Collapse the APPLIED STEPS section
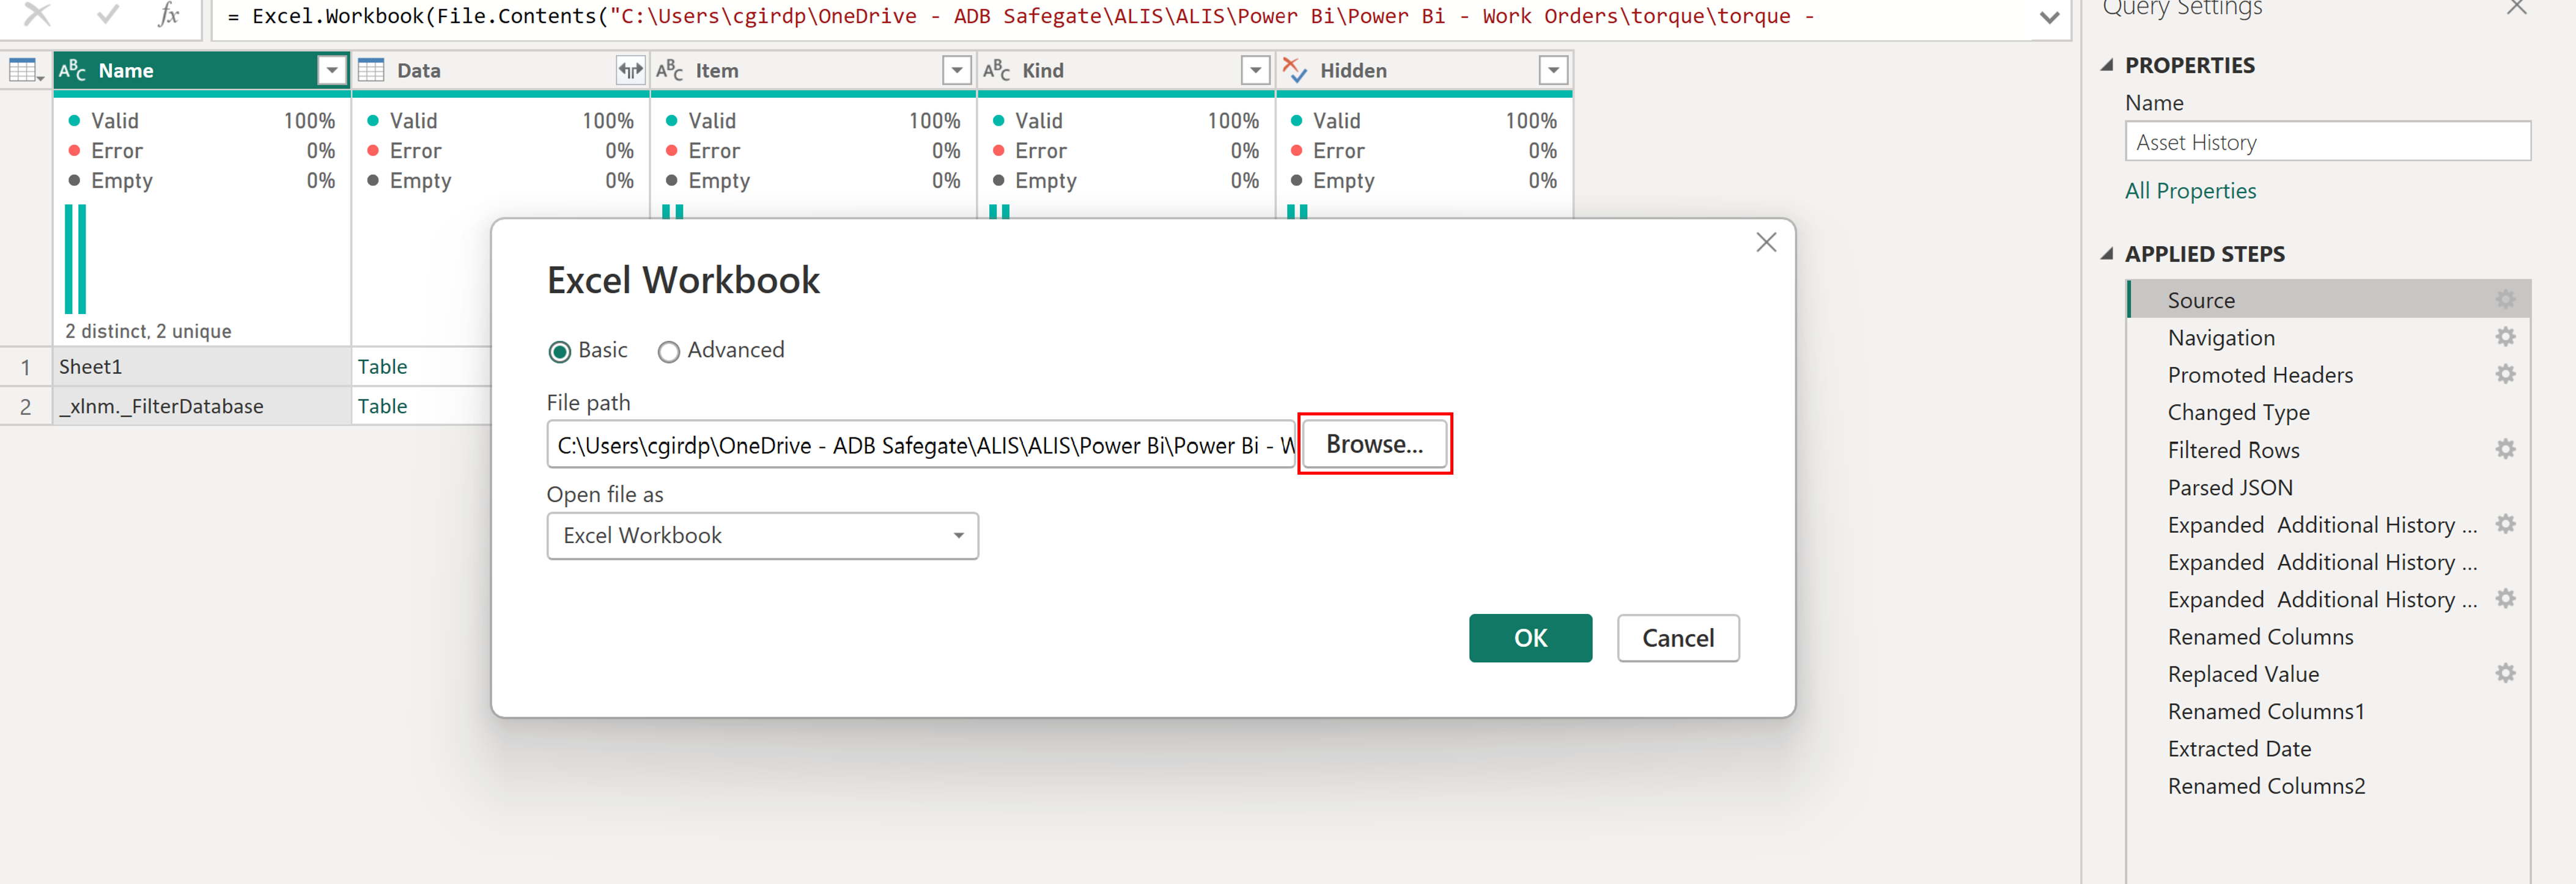The image size is (2576, 884). pyautogui.click(x=2108, y=254)
